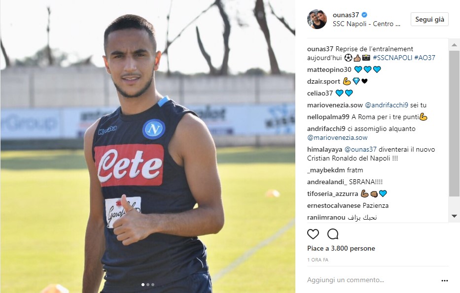Click the Segui già follow button
Viewport: 460px width, 293px height.
(429, 19)
